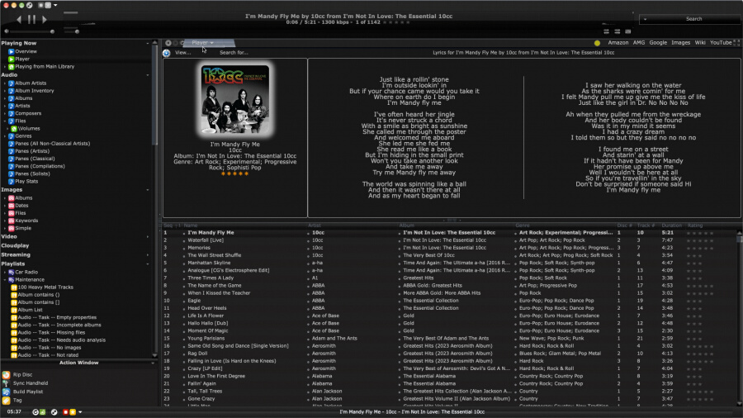Open the DSP/equalizer bars icon

(x=628, y=31)
